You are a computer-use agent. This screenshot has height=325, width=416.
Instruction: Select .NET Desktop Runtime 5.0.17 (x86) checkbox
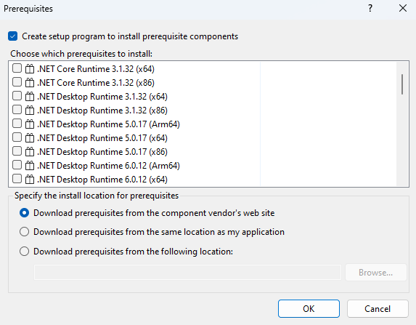coord(17,151)
